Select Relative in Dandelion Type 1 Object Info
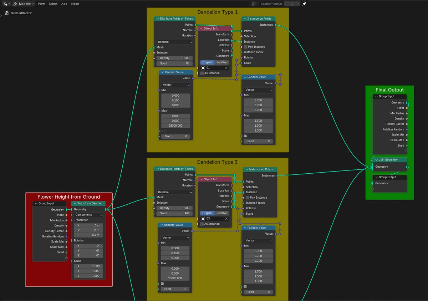Screen dimensions: 428x301 pos(221,62)
